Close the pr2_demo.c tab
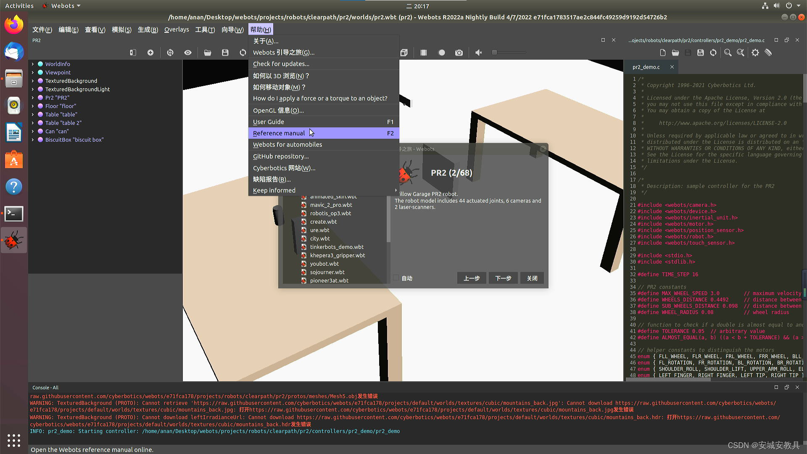This screenshot has width=807, height=454. [672, 67]
